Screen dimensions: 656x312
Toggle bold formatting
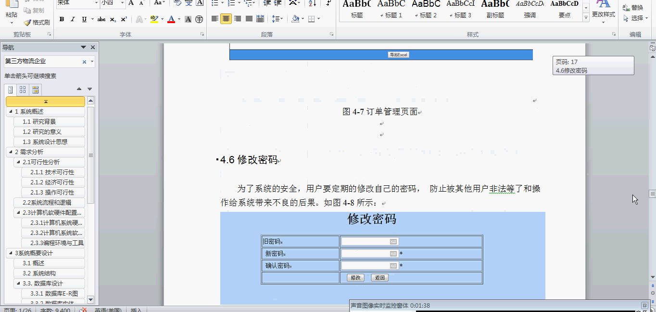tap(62, 19)
